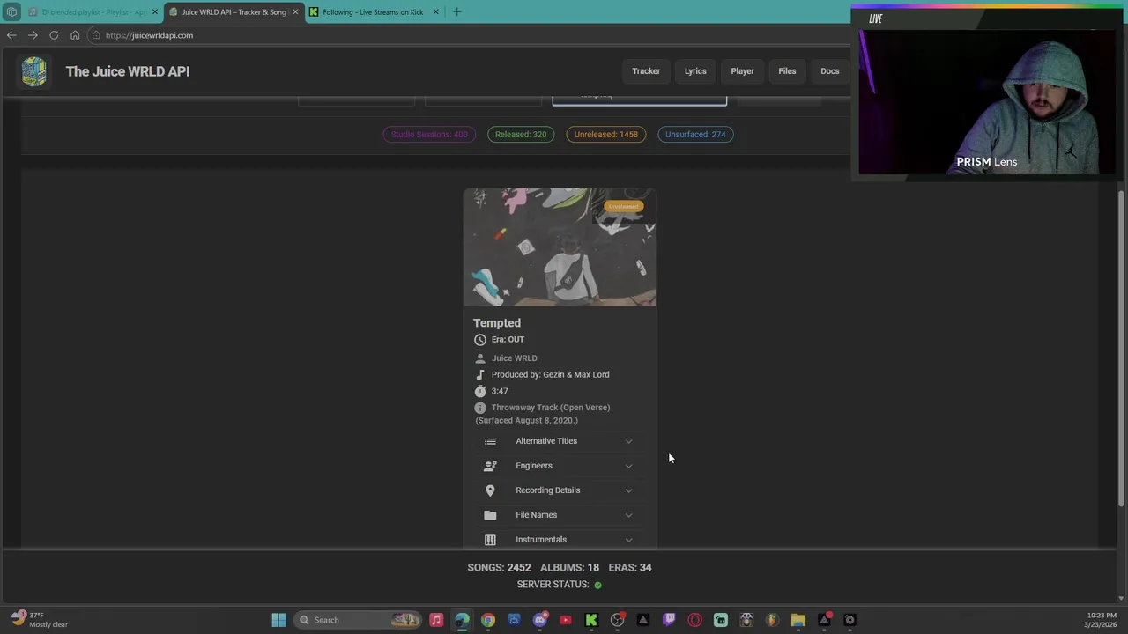Screen dimensions: 1128x634
Task: Open Google Chrome from the taskbar
Action: pos(488,620)
